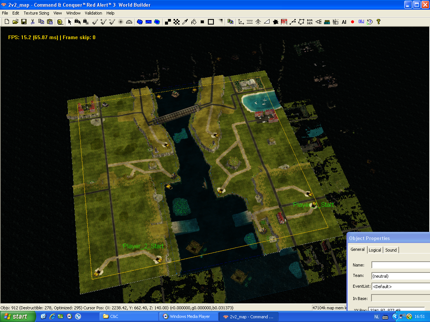The width and height of the screenshot is (430, 322).
Task: Click the In Base field
Action: [401, 298]
